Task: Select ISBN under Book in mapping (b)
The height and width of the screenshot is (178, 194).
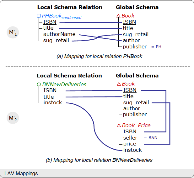Action: 130,90
